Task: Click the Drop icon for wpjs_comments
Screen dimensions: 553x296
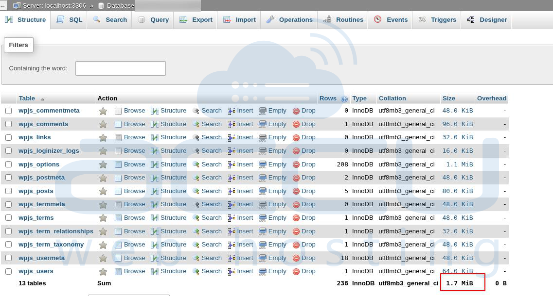Action: pos(296,124)
